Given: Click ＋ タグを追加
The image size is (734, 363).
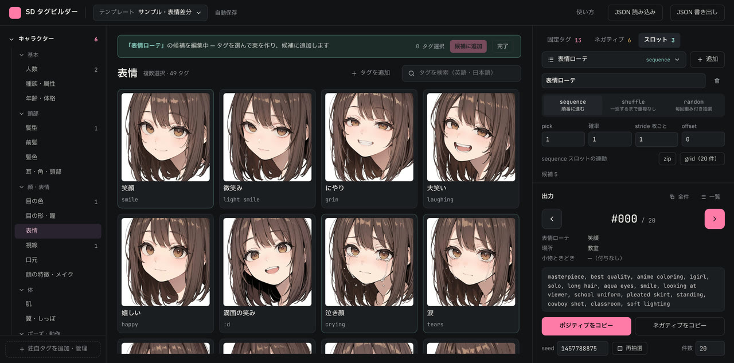Looking at the screenshot, I should [x=371, y=73].
